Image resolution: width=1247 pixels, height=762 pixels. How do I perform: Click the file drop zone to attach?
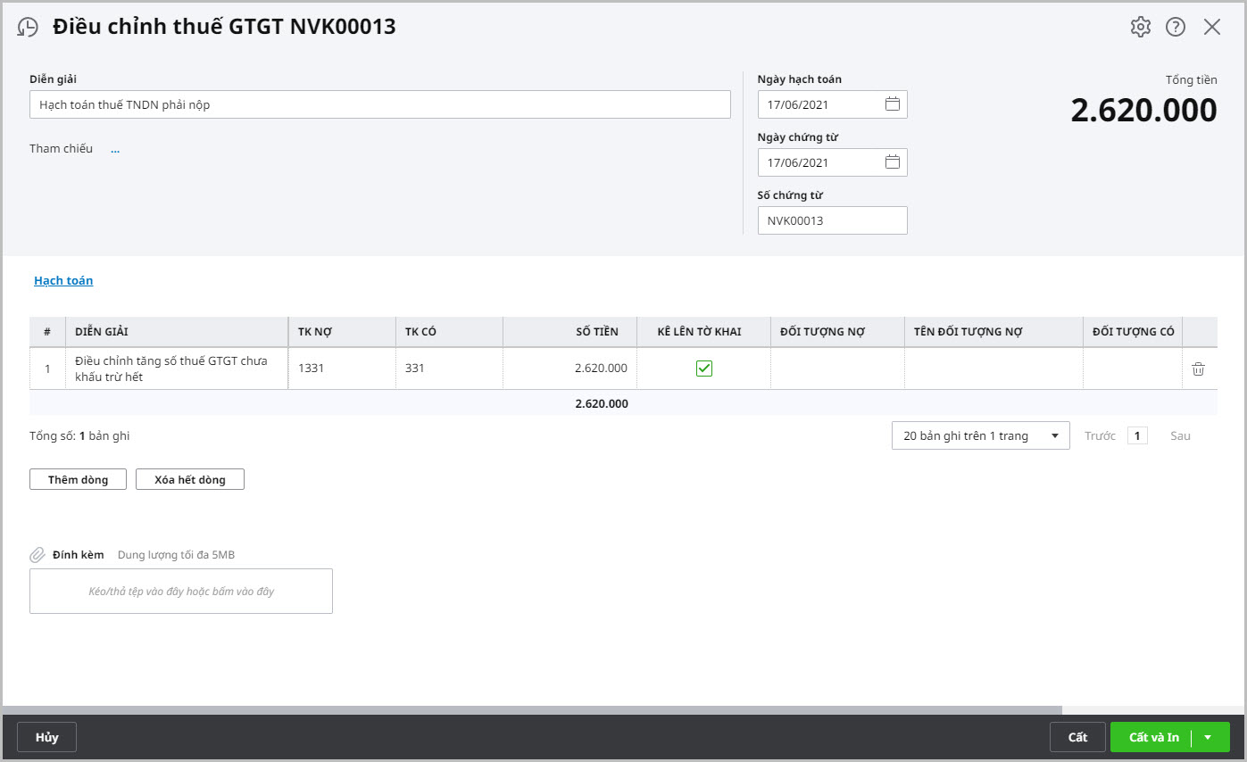[181, 591]
